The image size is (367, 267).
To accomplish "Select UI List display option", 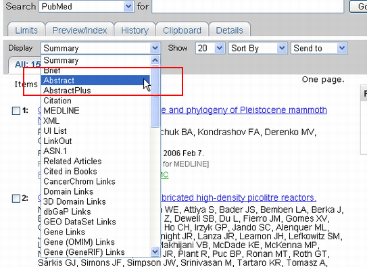I will tap(95, 131).
